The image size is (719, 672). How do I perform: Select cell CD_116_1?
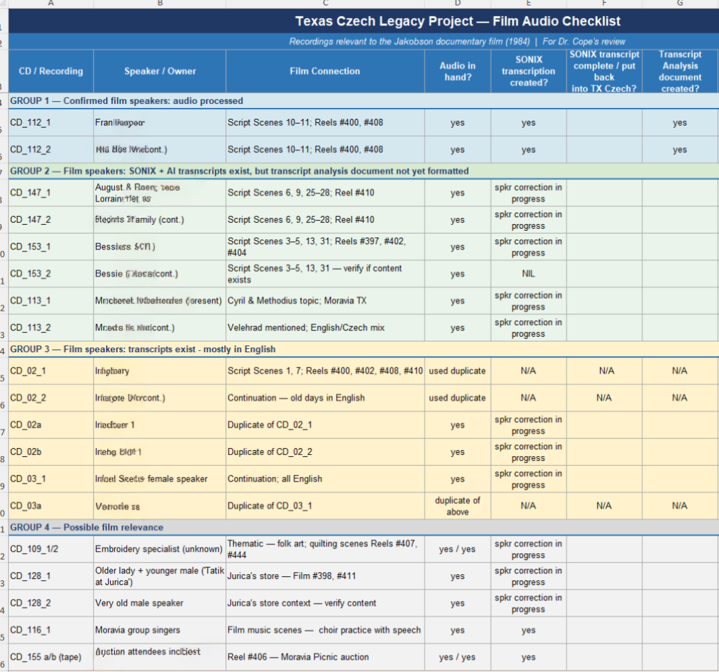coord(51,630)
